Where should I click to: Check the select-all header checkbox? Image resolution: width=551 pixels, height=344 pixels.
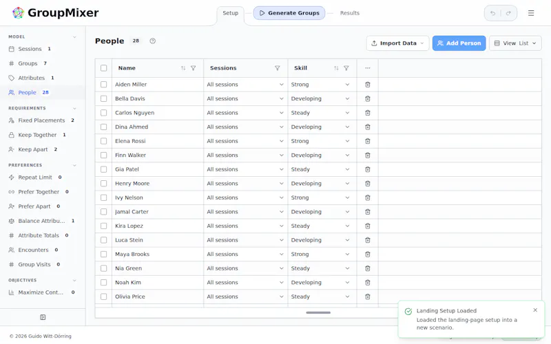click(104, 68)
